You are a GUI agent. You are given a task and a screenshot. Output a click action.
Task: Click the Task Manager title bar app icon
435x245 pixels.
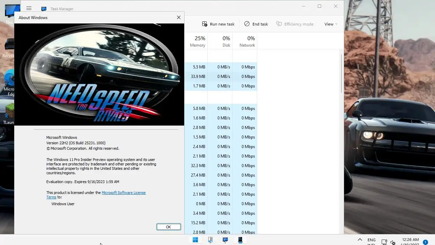(44, 9)
